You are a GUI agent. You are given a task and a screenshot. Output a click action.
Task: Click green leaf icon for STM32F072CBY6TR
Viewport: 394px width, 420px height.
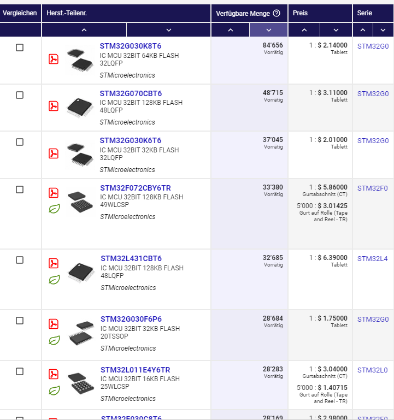[54, 209]
